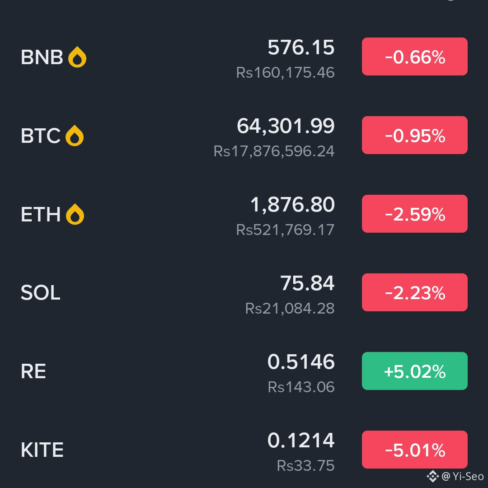
Task: Click the hot flame icon next to BTC
Action: point(75,136)
